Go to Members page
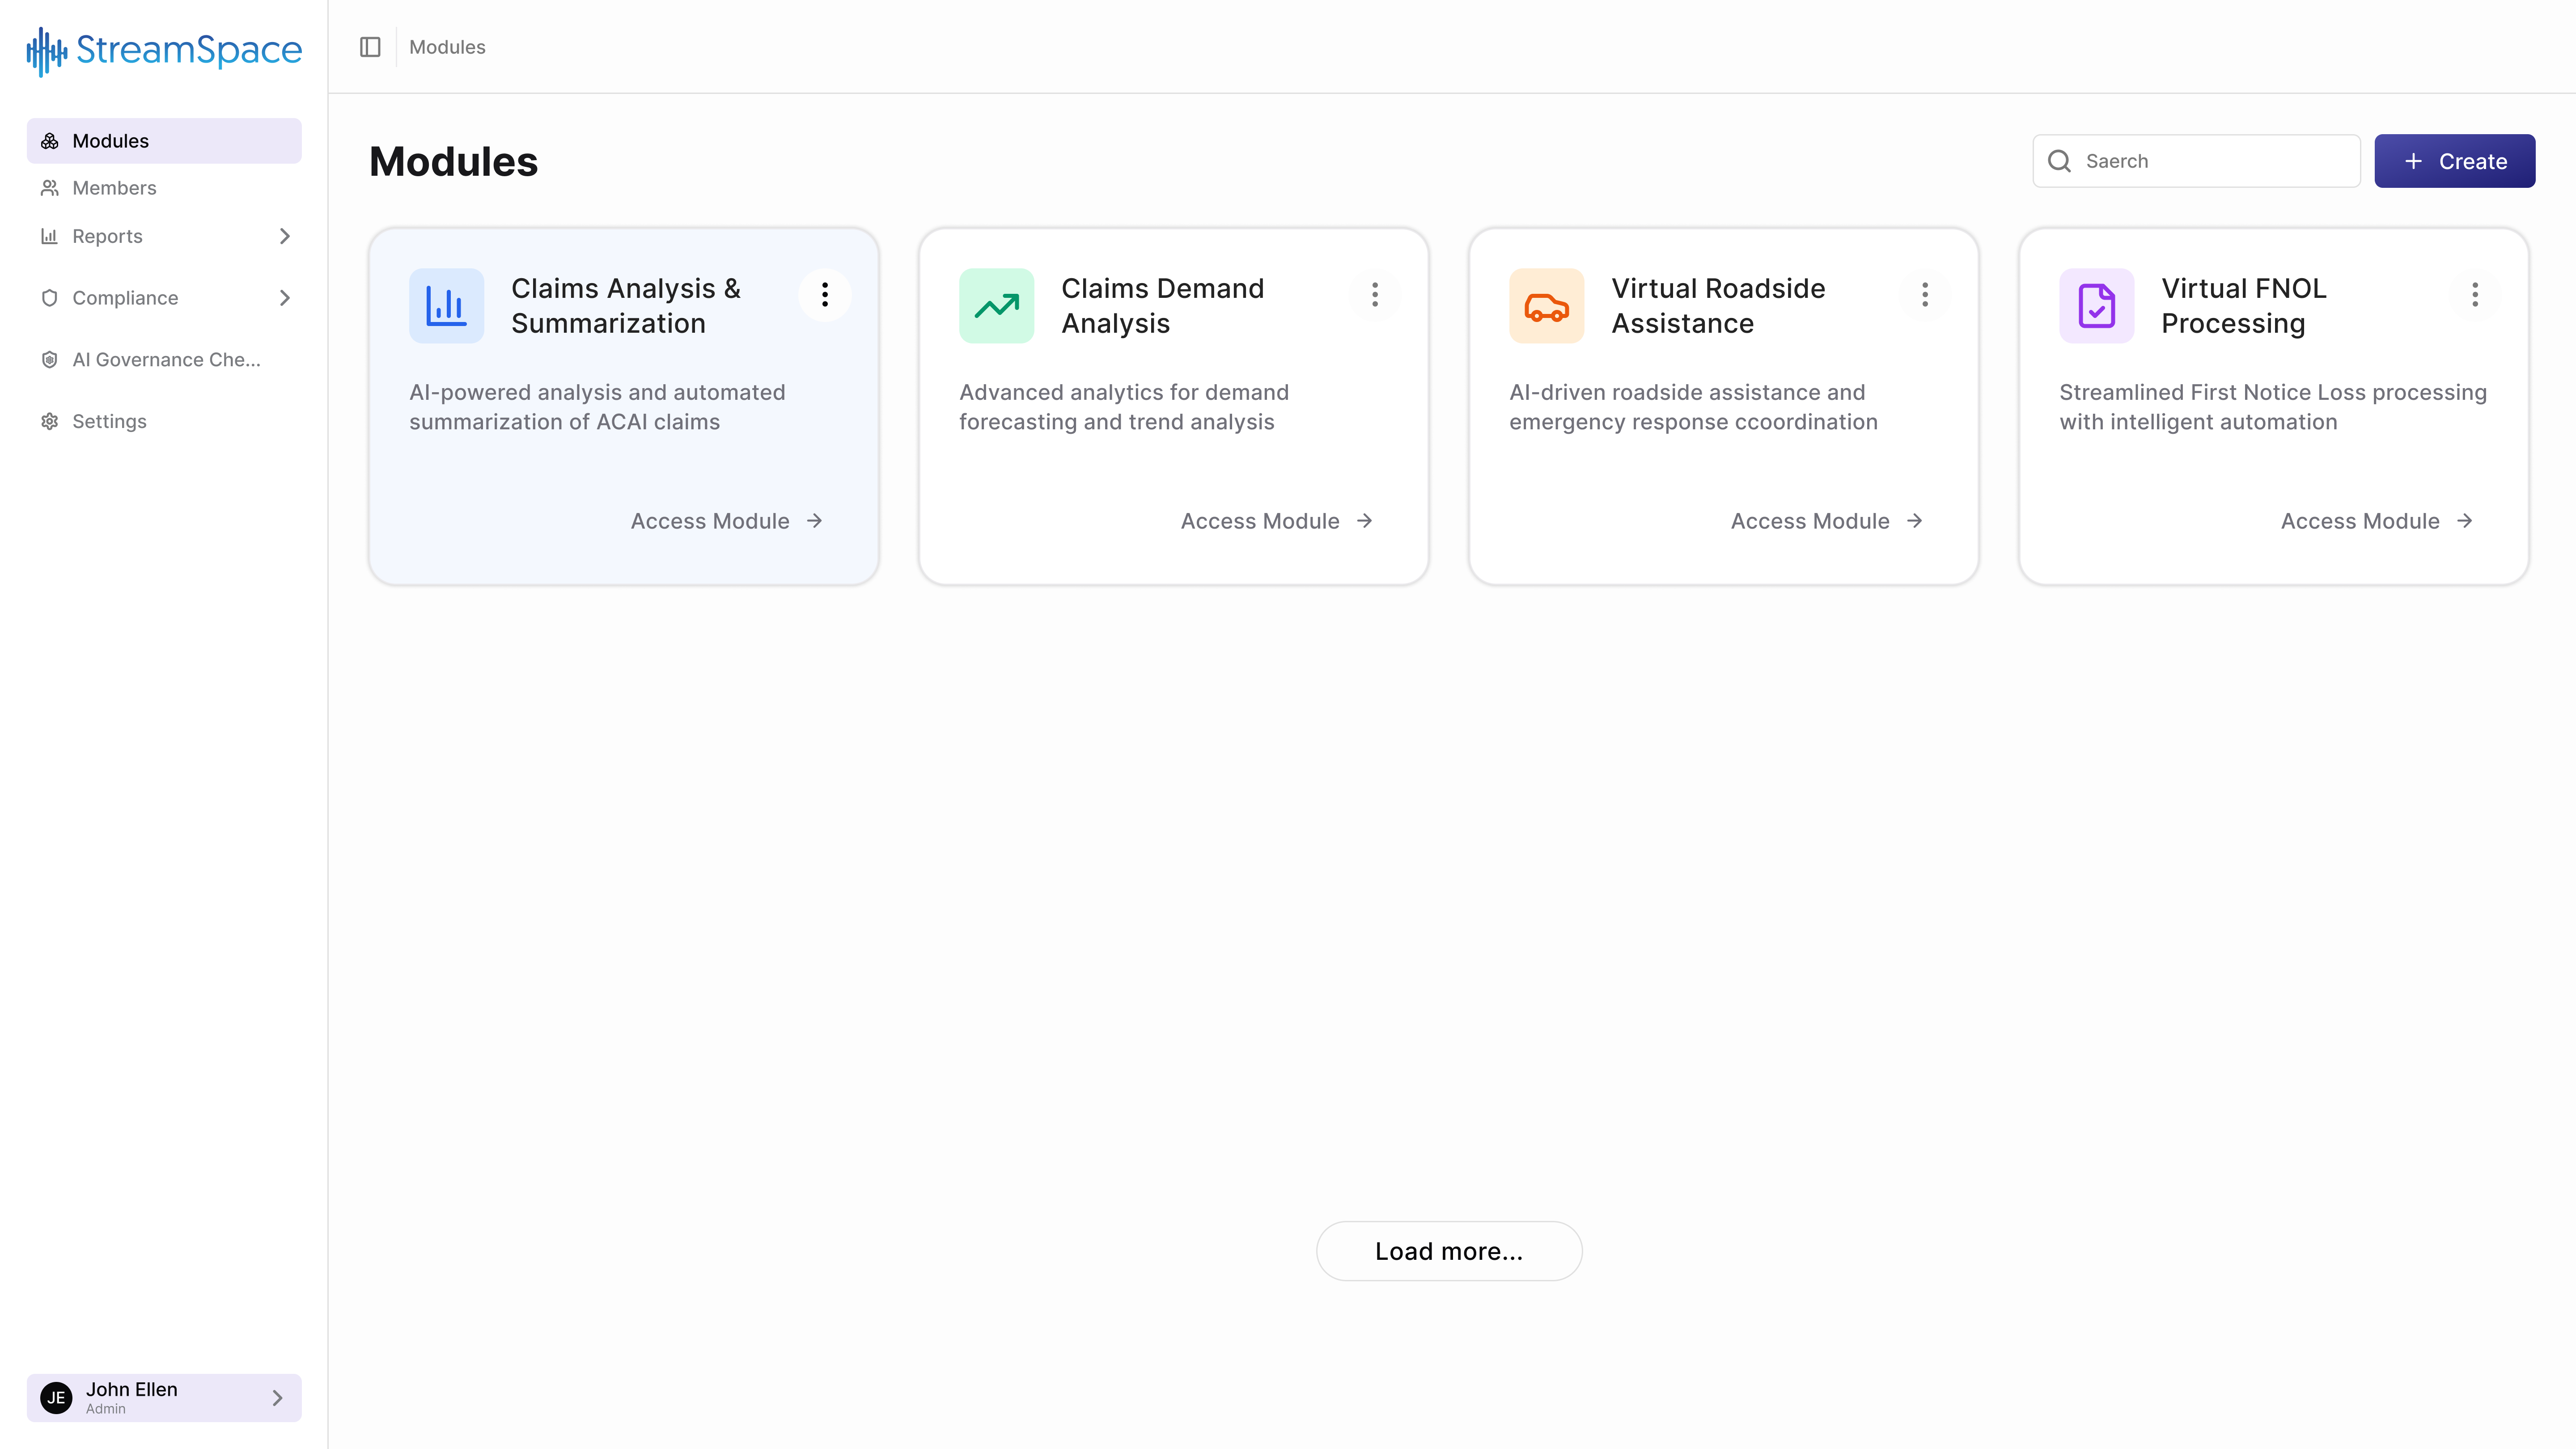2576x1449 pixels. click(x=164, y=188)
